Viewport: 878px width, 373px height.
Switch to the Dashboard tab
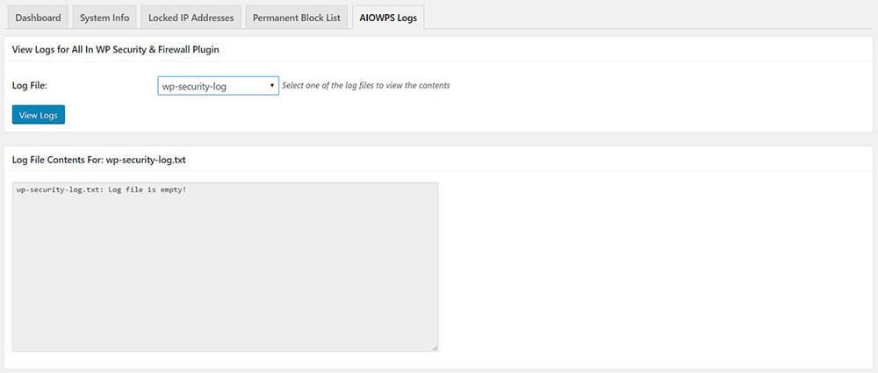click(38, 18)
